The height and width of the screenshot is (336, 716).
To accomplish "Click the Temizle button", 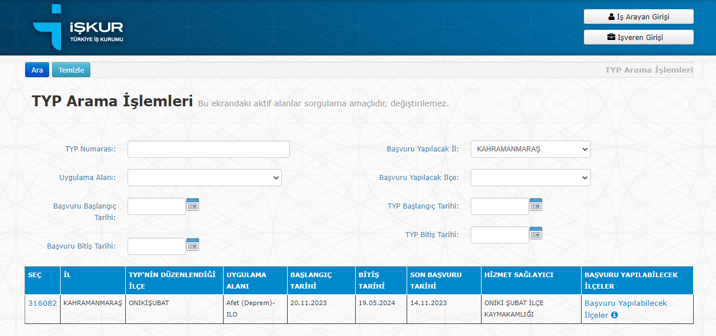I will (71, 70).
